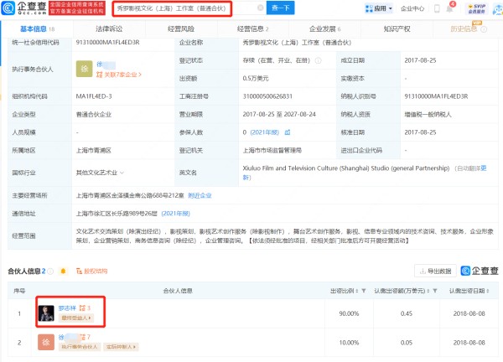Select the 工商注册号 310000500626831
Screen dimensions: 503x362
(x=267, y=96)
